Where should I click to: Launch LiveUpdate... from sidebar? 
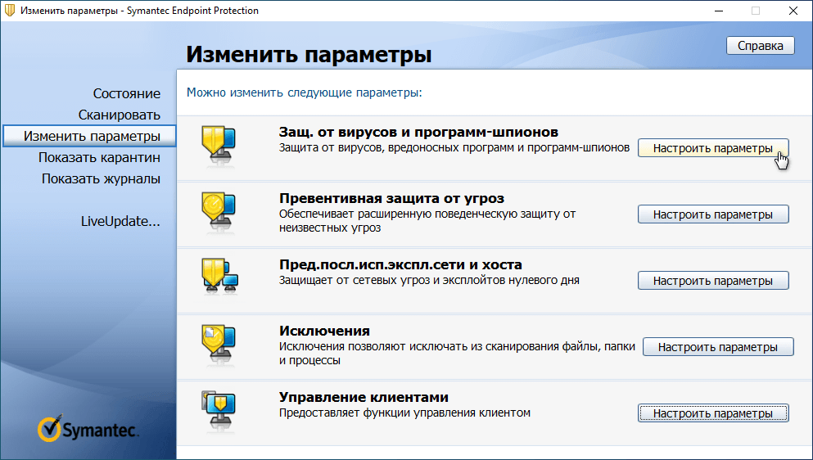click(120, 221)
